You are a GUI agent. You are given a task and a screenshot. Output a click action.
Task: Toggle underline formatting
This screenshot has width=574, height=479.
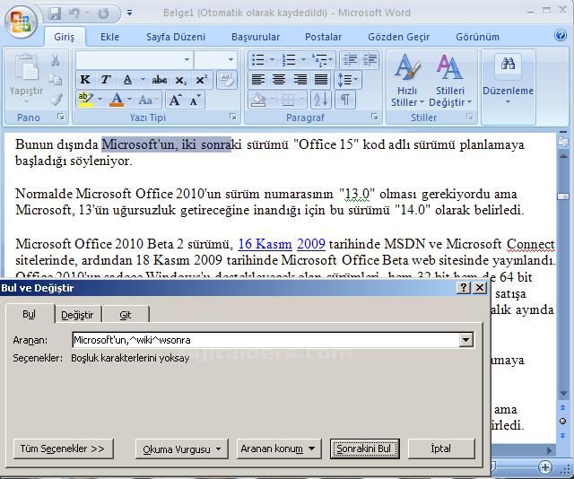click(x=127, y=80)
